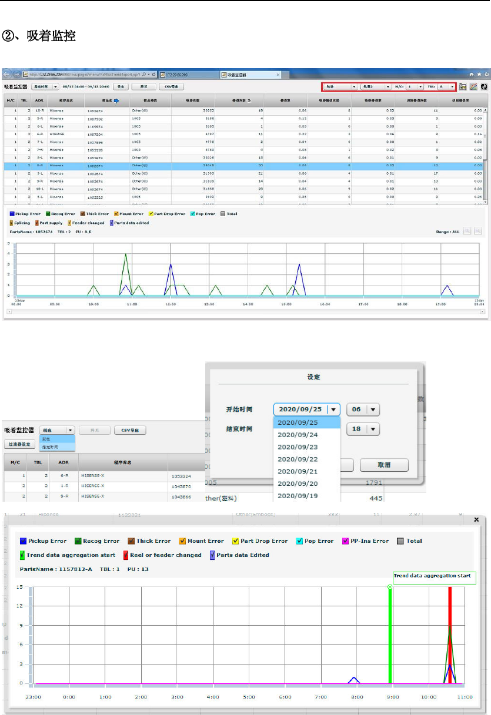491x715 pixels.
Task: Toggle Trend data aggregation start checkbox
Action: [22, 555]
